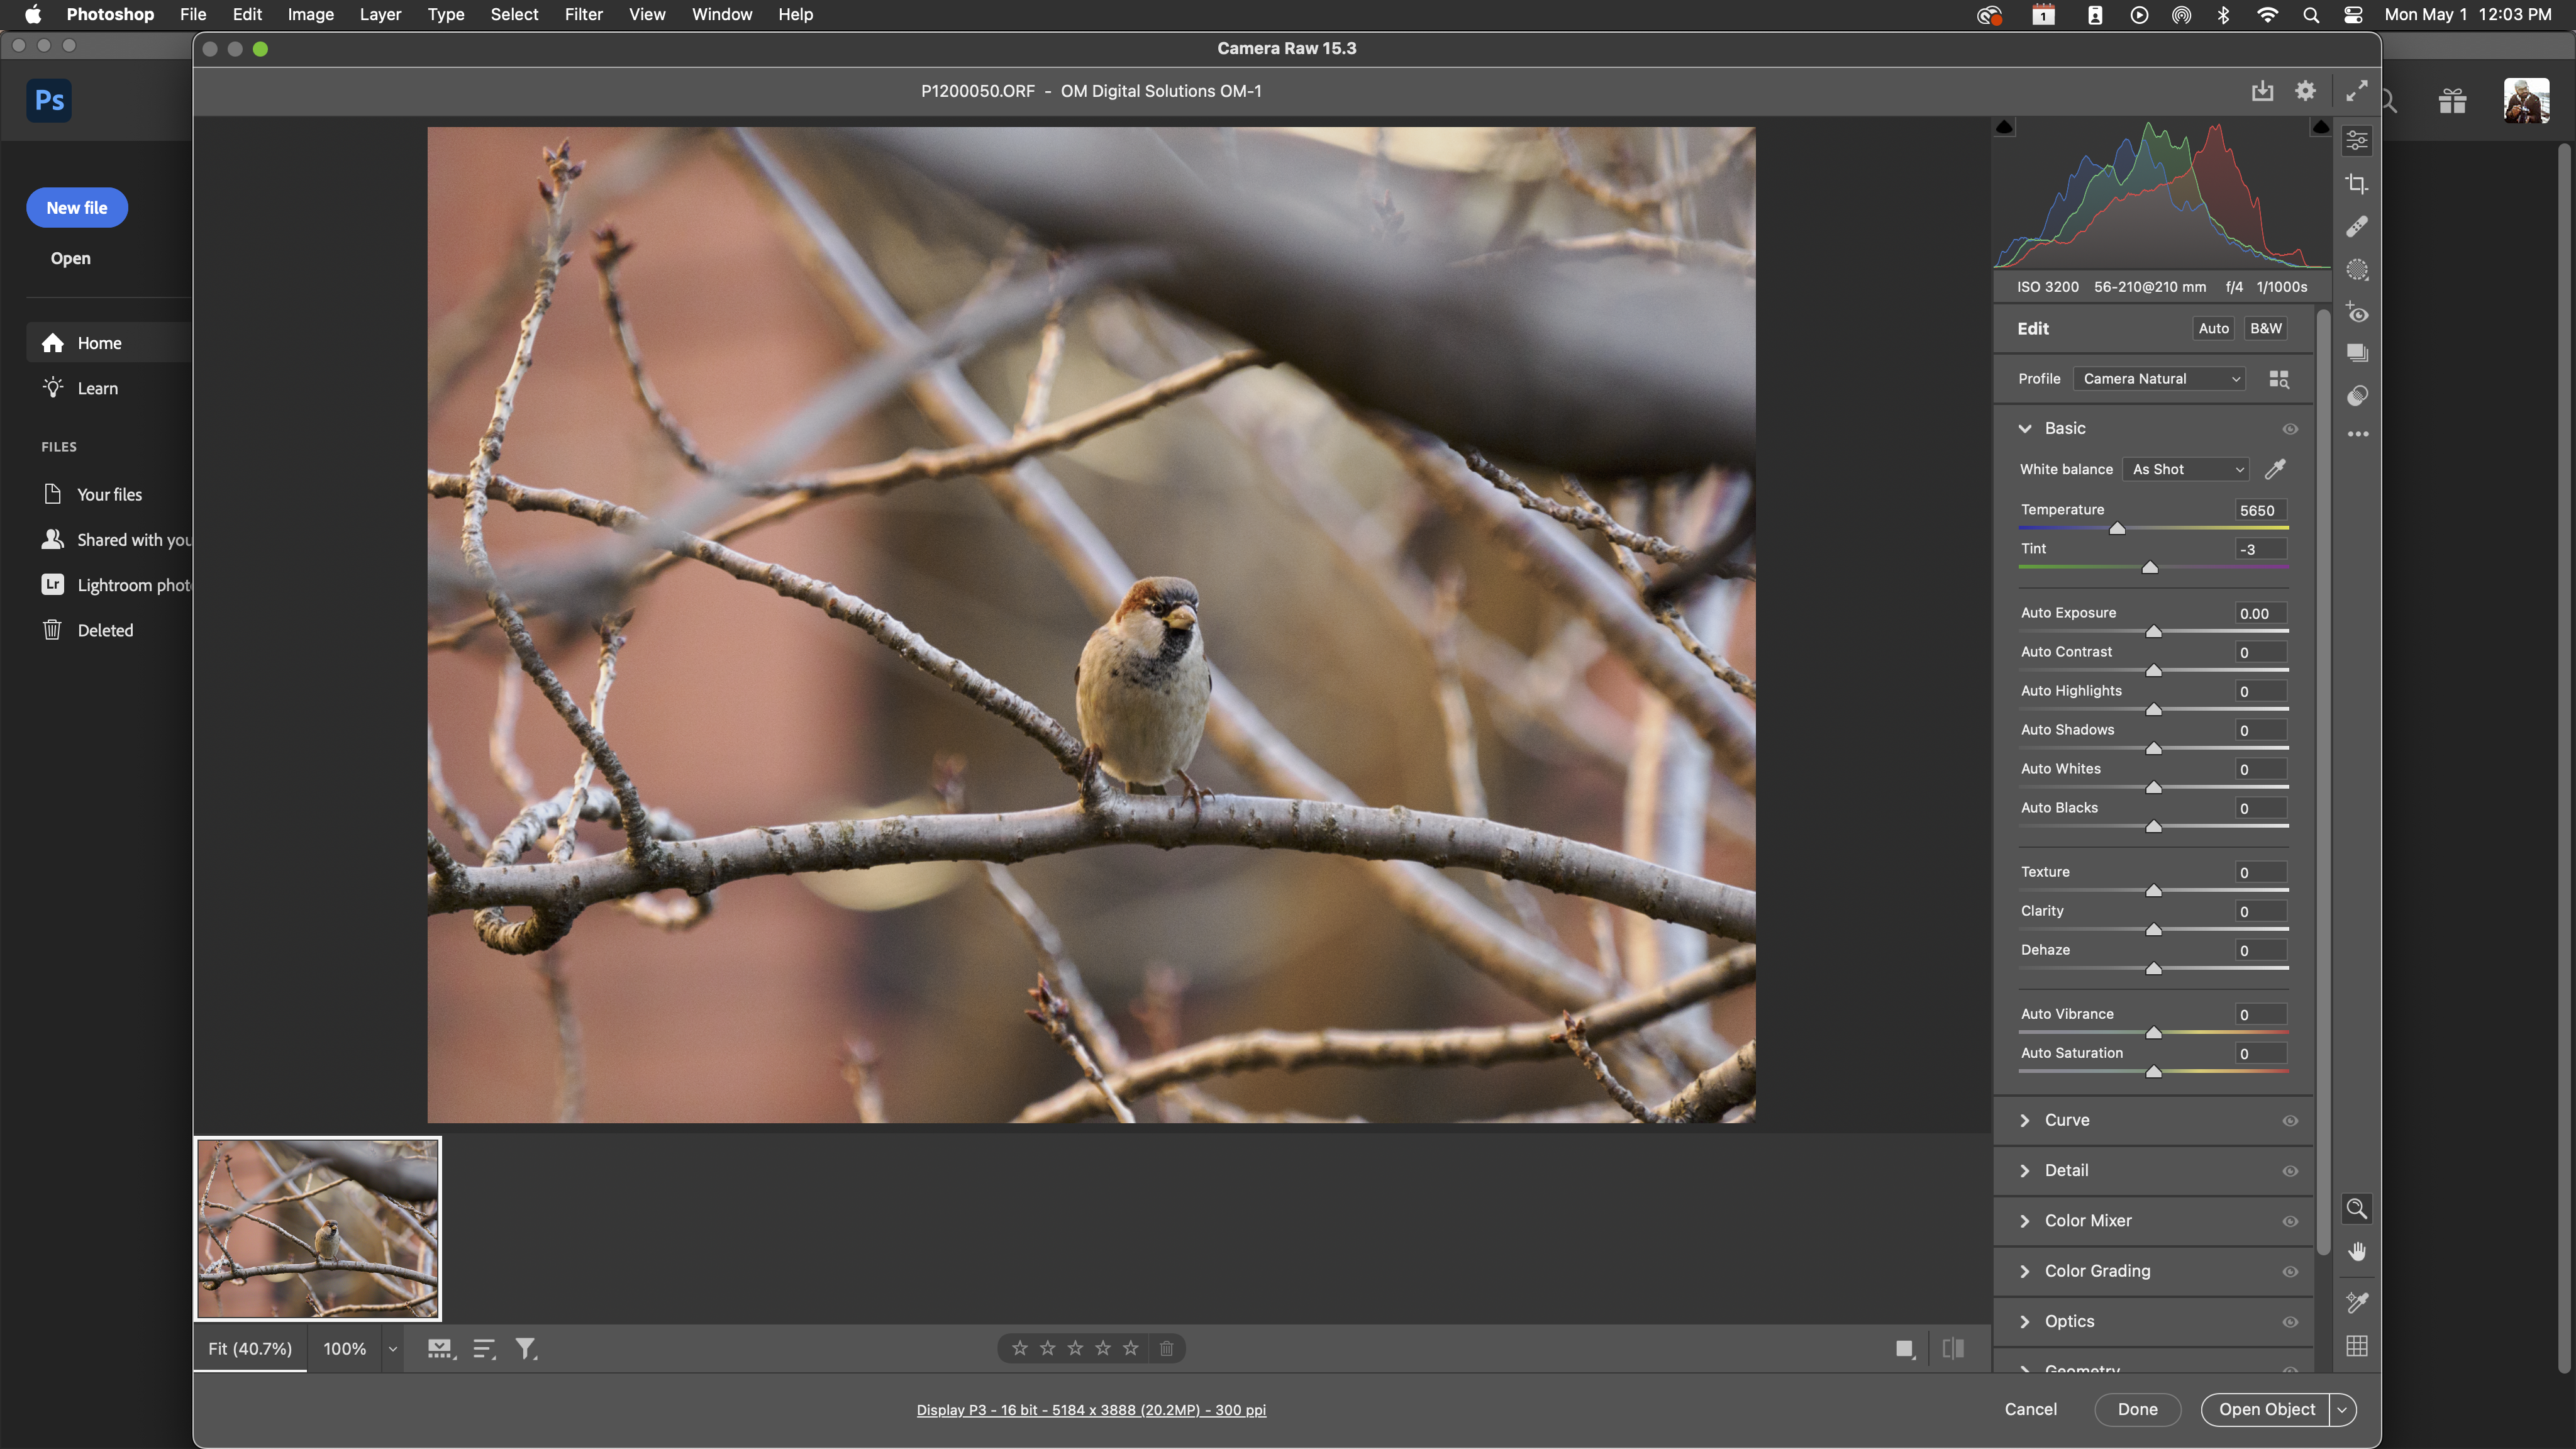Toggle Color Mixer visibility eye
The height and width of the screenshot is (1449, 2576).
[x=2290, y=1221]
